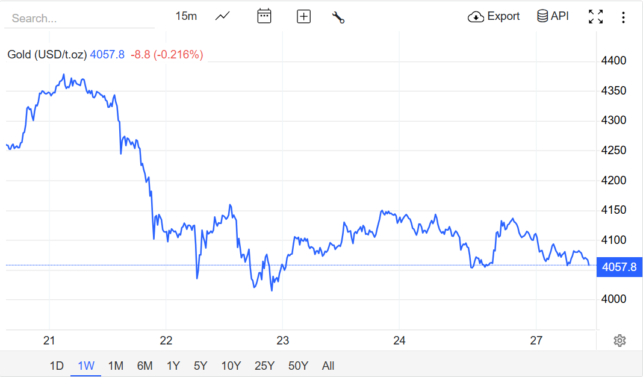Choose the 1Y time range
Screen dimensions: 643x377
pos(173,366)
